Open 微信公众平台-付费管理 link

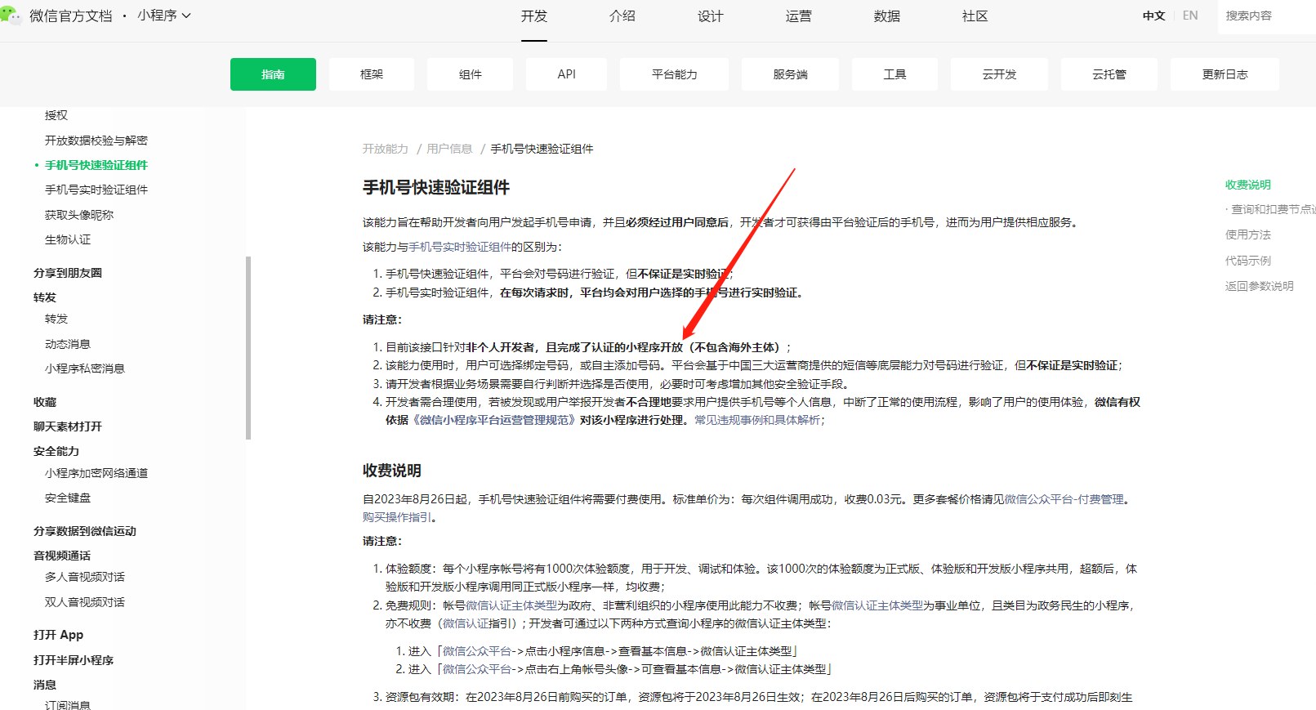(x=1064, y=499)
